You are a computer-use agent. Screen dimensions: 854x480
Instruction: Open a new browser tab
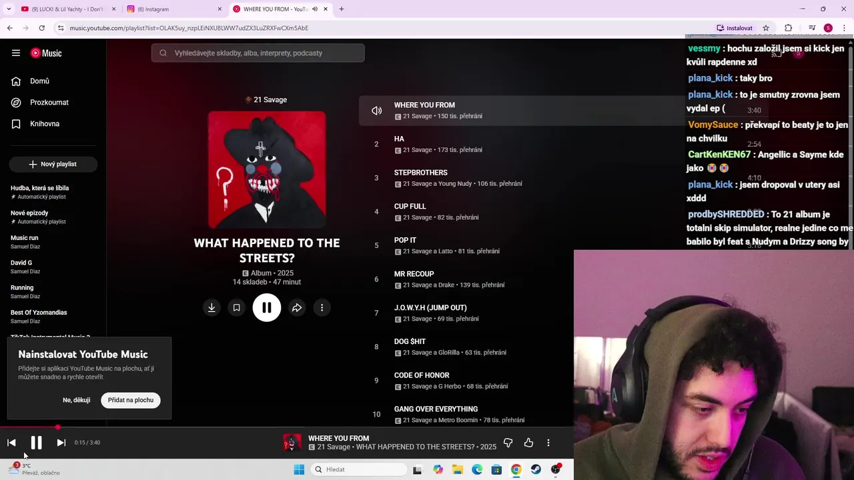pos(341,9)
